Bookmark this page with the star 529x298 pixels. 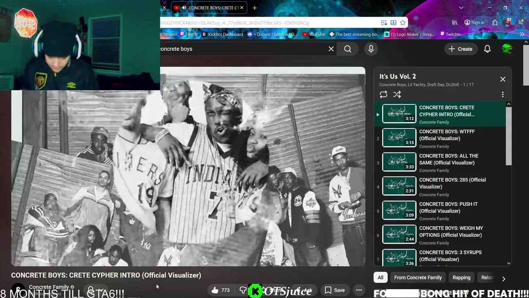click(403, 23)
